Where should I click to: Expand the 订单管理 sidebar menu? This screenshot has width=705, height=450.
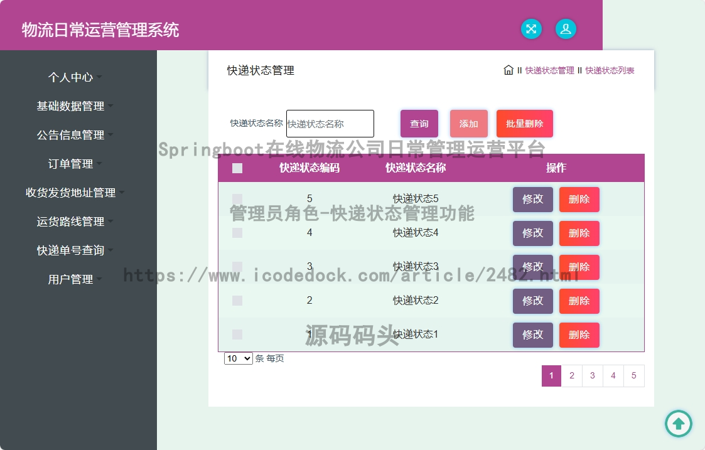tap(75, 164)
